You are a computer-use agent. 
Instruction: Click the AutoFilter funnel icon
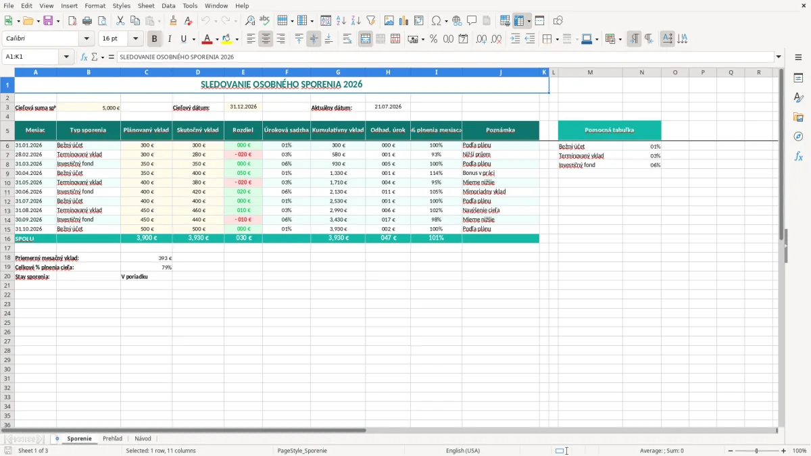370,21
